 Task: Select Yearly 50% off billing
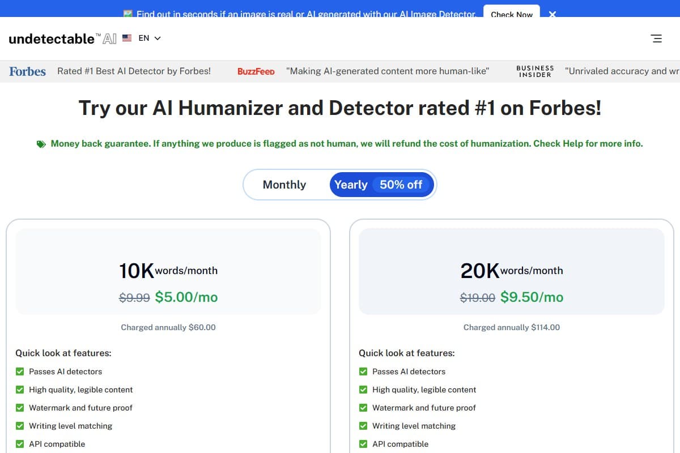pyautogui.click(x=382, y=185)
